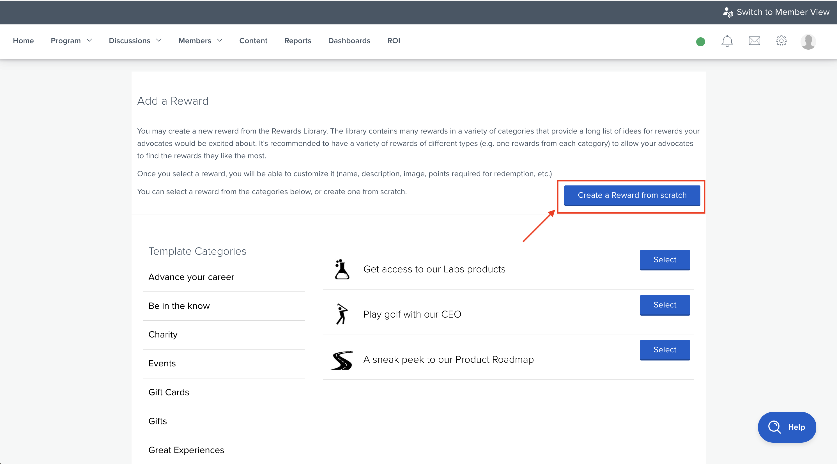Expand the Members dropdown chevron
837x464 pixels.
pyautogui.click(x=220, y=40)
